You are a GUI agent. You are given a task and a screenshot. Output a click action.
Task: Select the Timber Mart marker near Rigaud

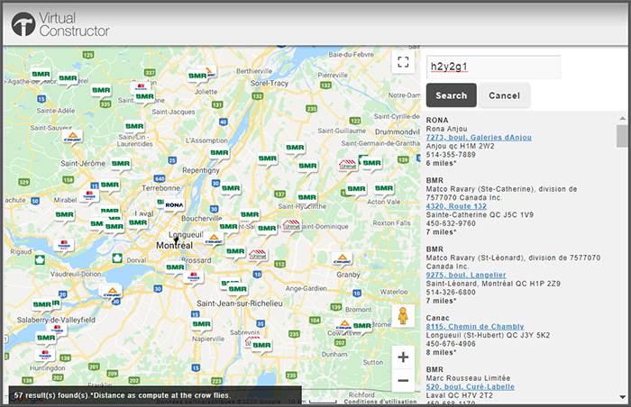click(64, 245)
